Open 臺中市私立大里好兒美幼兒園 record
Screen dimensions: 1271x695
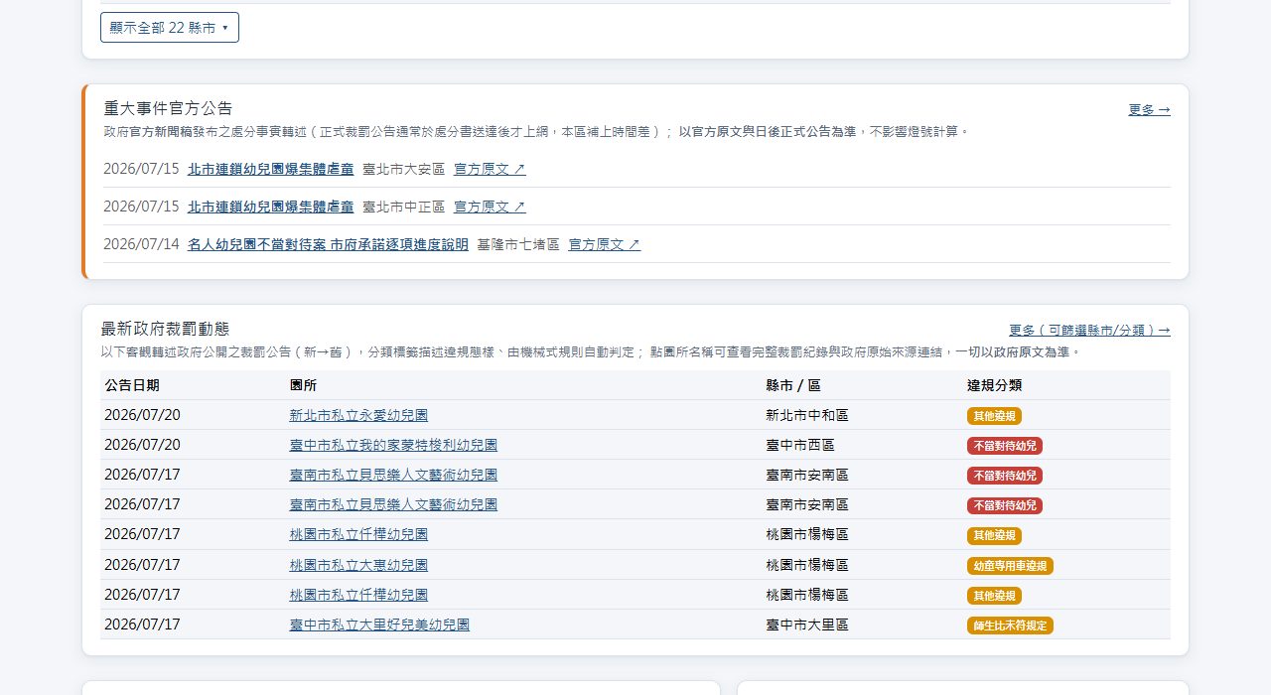[379, 625]
